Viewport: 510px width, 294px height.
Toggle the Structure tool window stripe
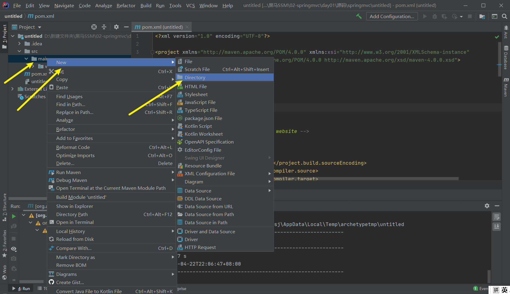coord(4,207)
